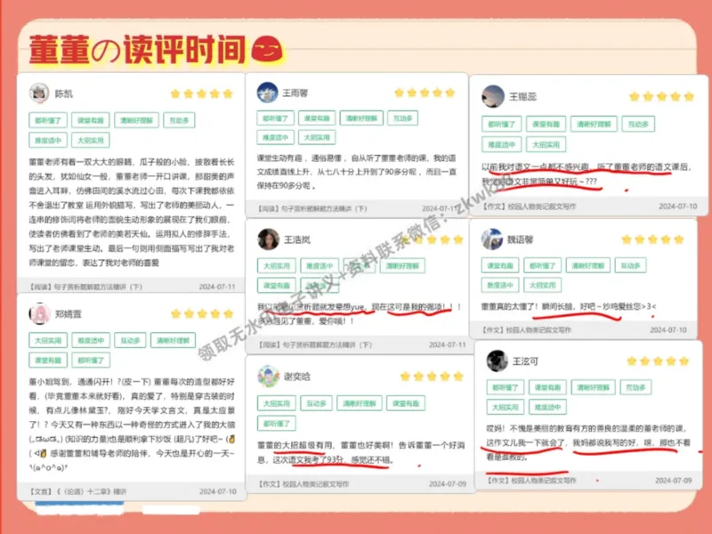Click 王泫可's profile avatar
The height and width of the screenshot is (534, 712).
[x=498, y=361]
